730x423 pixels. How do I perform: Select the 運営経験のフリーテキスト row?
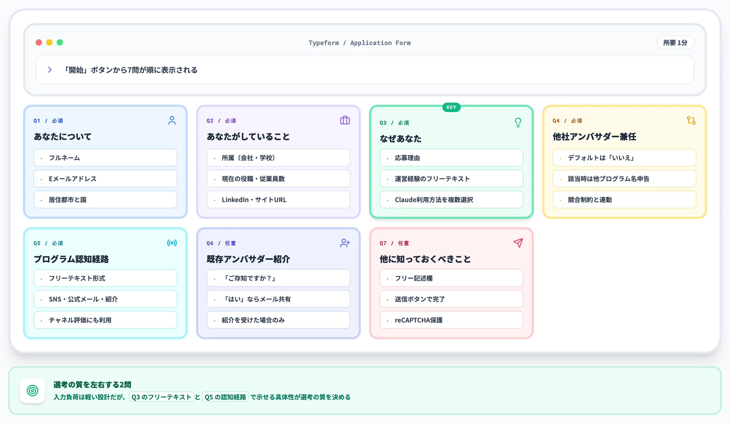[x=451, y=179]
